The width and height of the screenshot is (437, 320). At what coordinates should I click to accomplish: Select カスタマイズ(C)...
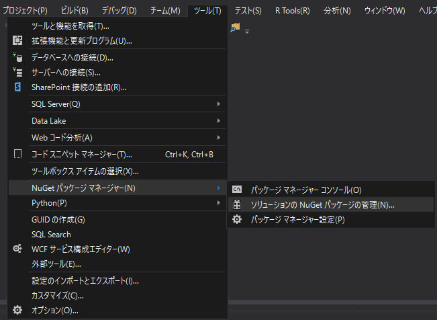point(117,295)
